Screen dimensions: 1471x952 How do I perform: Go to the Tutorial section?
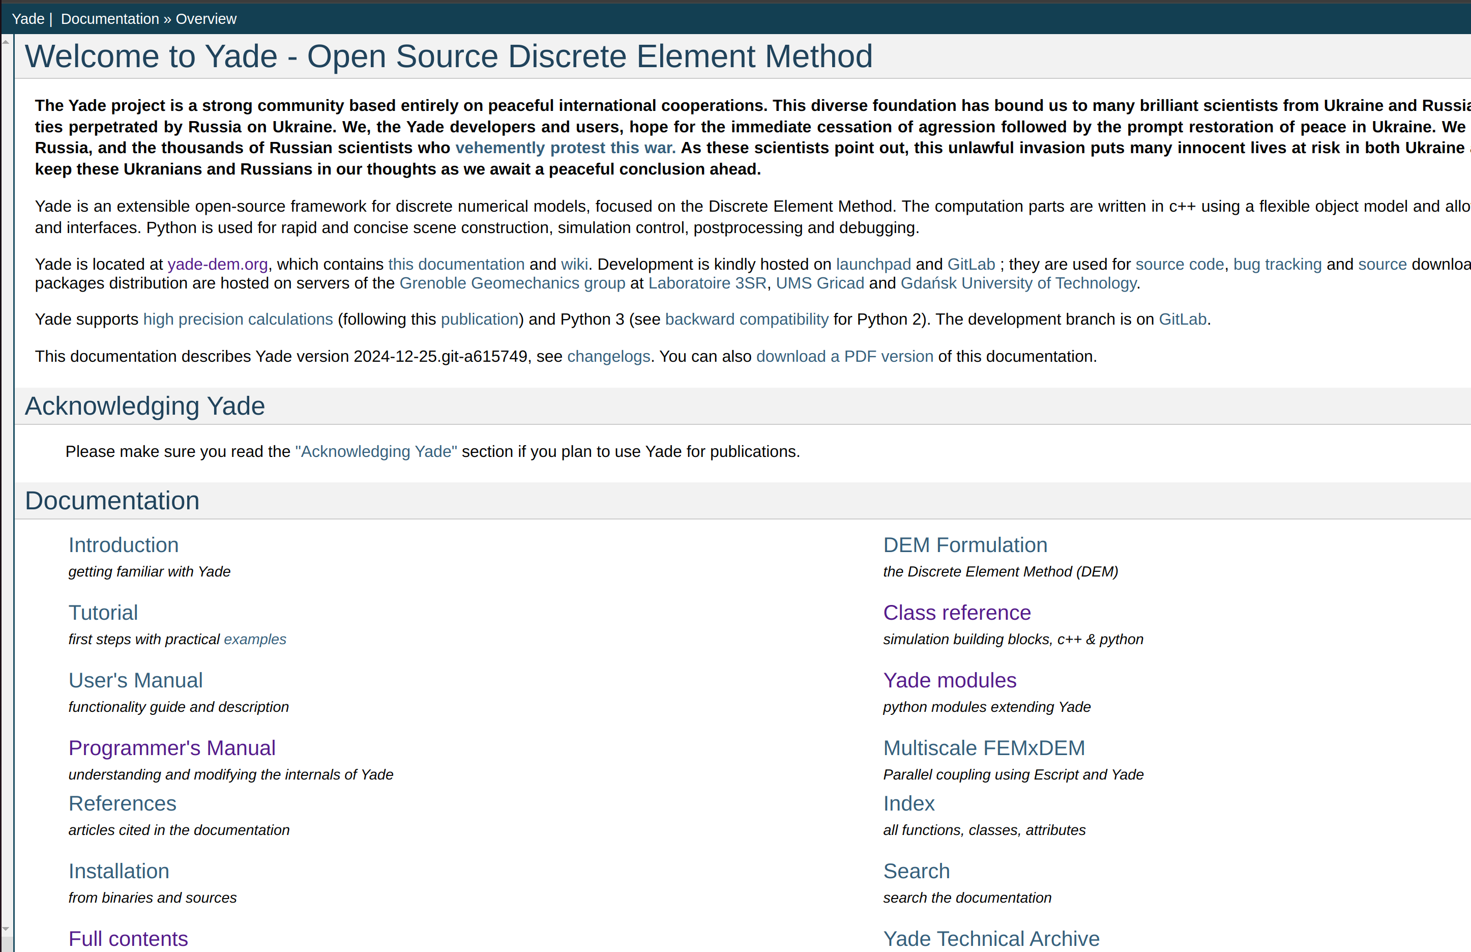tap(103, 613)
